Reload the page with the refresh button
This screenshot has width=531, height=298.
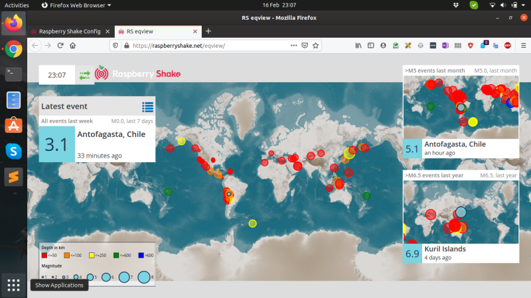pyautogui.click(x=60, y=46)
